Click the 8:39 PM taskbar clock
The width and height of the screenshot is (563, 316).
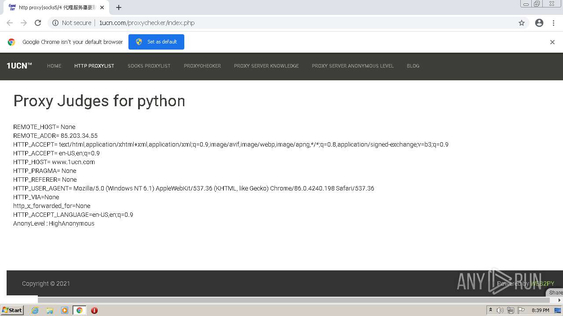point(540,310)
